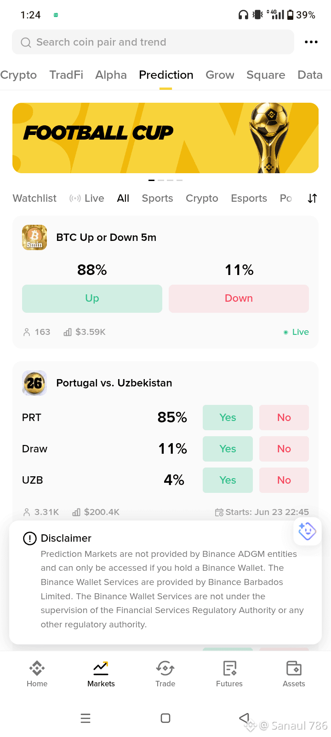Tap the BTC 5min market icon

pyautogui.click(x=34, y=237)
